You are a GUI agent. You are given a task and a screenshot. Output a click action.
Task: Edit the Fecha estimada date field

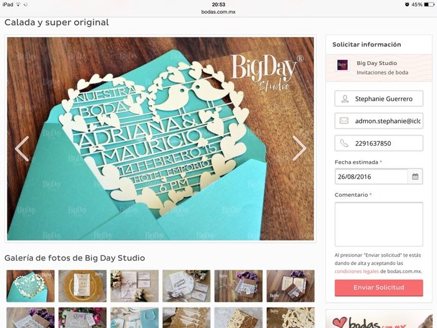point(371,177)
